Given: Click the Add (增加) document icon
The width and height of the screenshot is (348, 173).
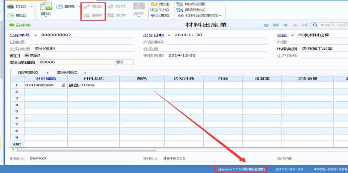Looking at the screenshot, I should tap(46, 6).
